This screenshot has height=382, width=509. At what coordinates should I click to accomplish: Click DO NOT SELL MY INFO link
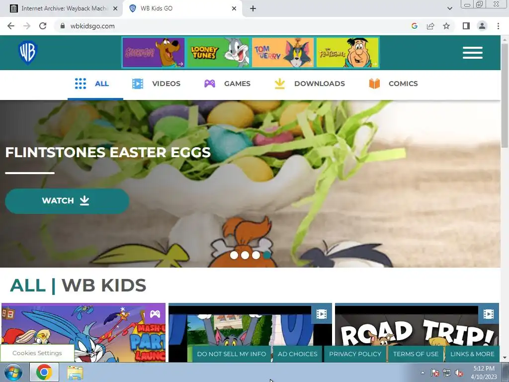coord(232,354)
